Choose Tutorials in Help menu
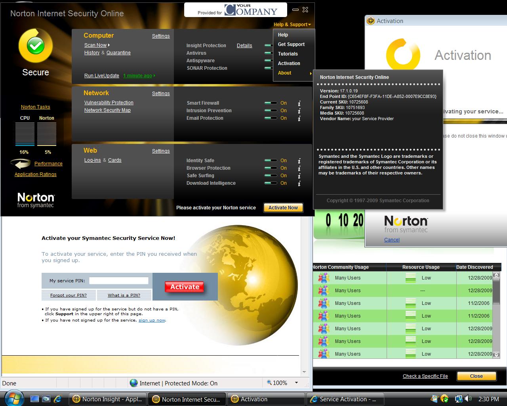Screen dimensions: 507x406 pyautogui.click(x=288, y=54)
